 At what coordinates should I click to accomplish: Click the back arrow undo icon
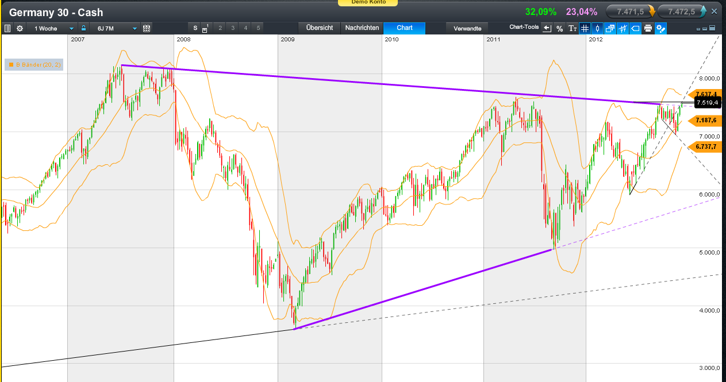(x=546, y=28)
